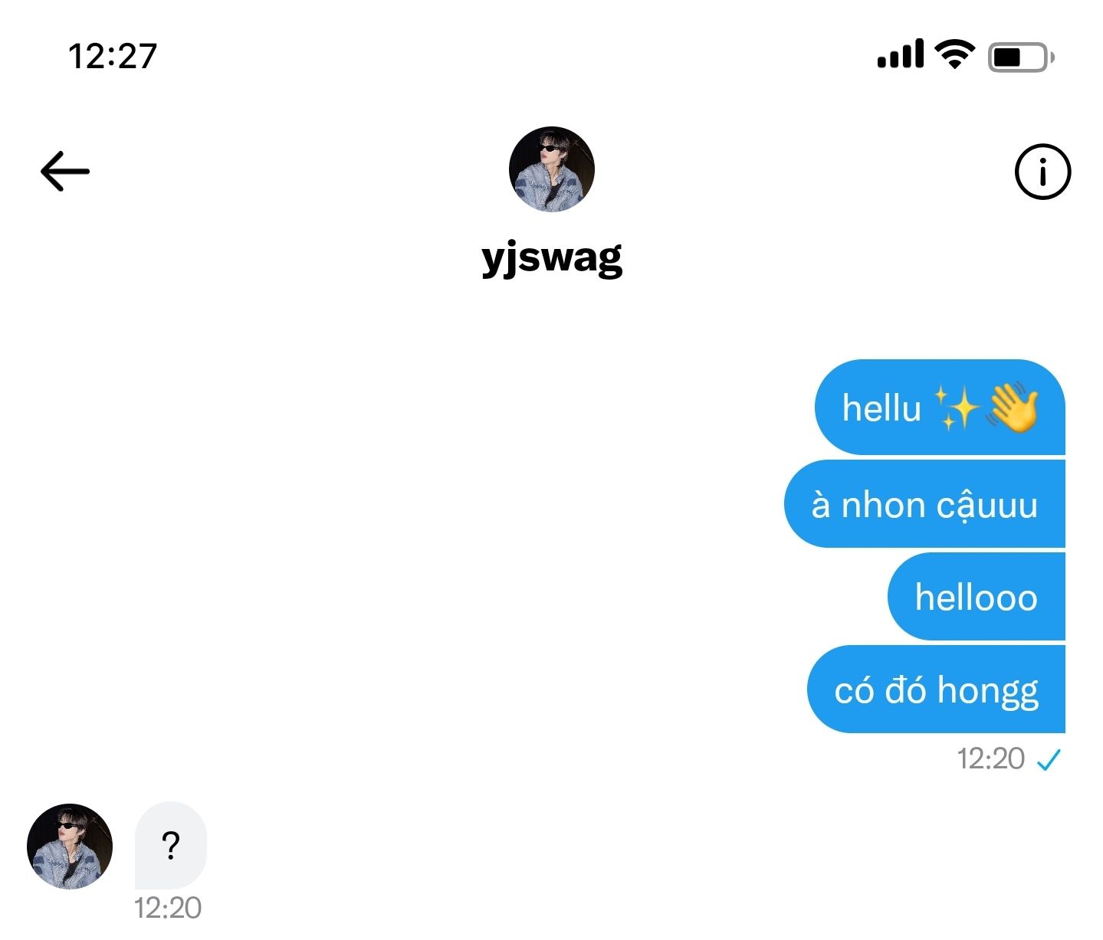Open the yjswag username in the header
Screen dimensions: 1103x940
pyautogui.click(x=552, y=258)
